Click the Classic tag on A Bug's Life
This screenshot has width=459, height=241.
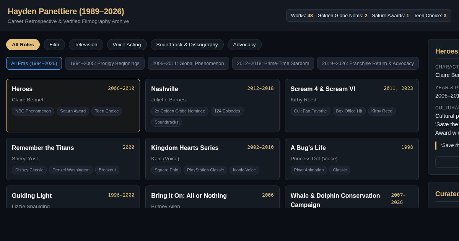(x=340, y=170)
